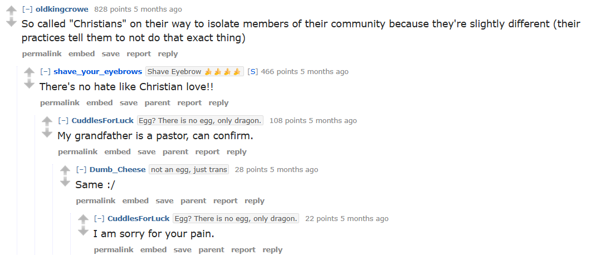Open Dumb_Cheese's user profile
591x255 pixels.
[x=118, y=169]
